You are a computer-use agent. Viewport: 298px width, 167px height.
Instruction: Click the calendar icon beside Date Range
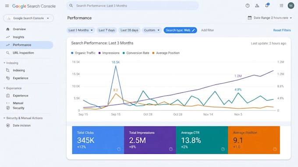[250, 18]
